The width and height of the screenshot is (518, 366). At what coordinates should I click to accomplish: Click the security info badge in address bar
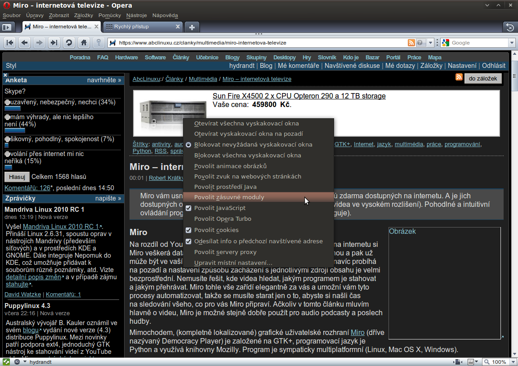click(420, 43)
